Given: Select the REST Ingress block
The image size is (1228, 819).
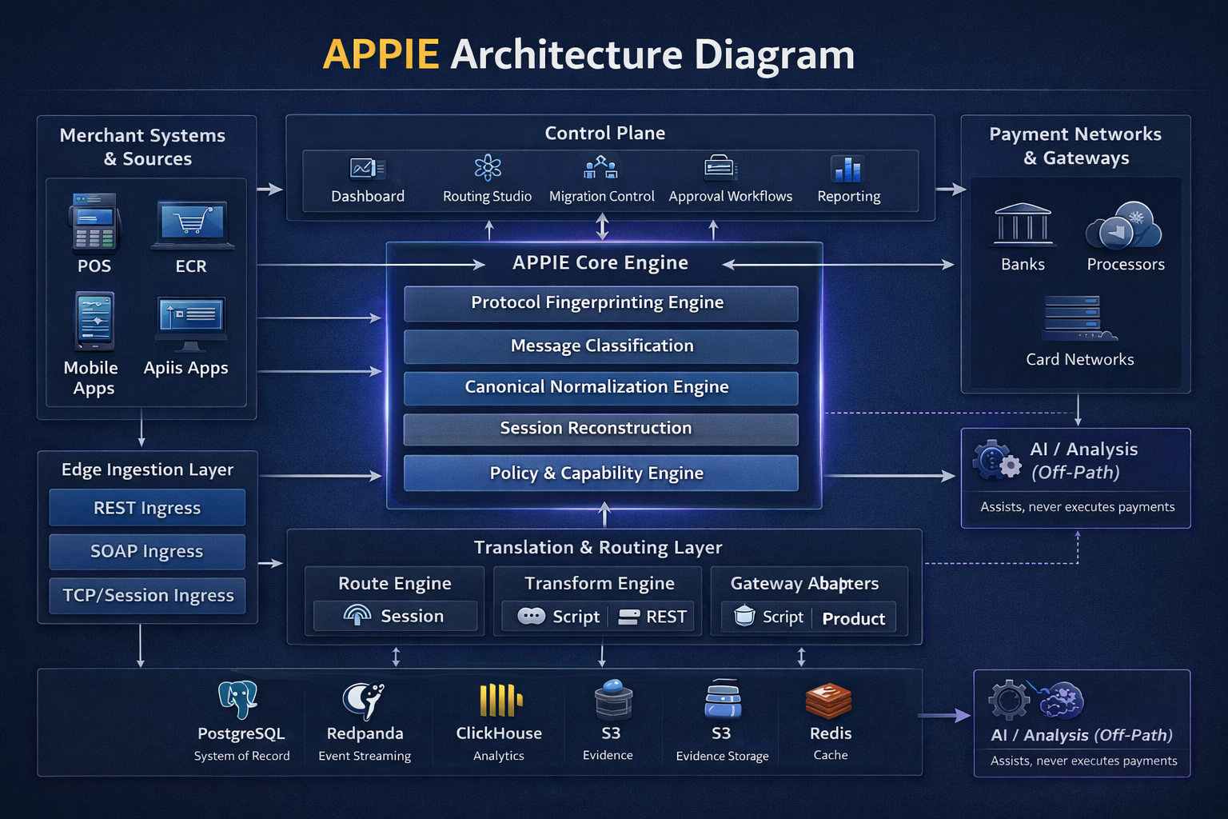Looking at the screenshot, I should [147, 508].
